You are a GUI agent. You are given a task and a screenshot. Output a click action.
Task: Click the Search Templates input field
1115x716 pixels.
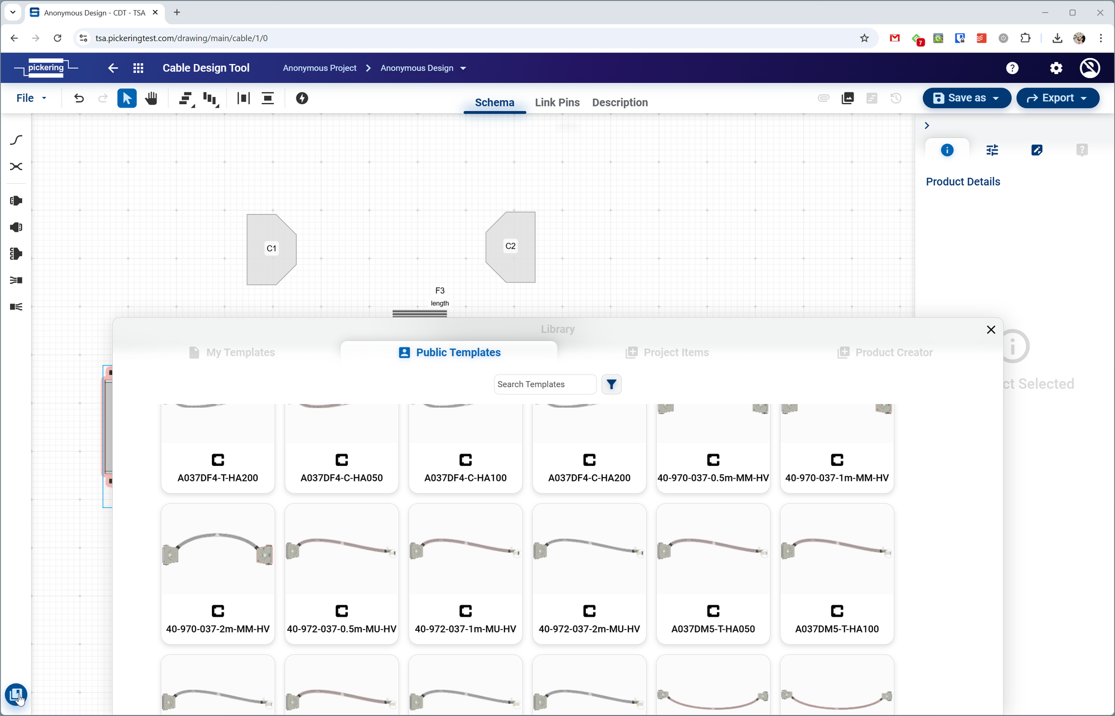coord(544,384)
